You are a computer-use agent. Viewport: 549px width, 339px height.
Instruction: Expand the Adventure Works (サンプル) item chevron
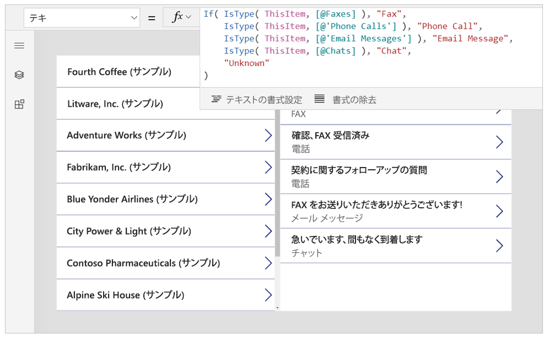click(268, 135)
